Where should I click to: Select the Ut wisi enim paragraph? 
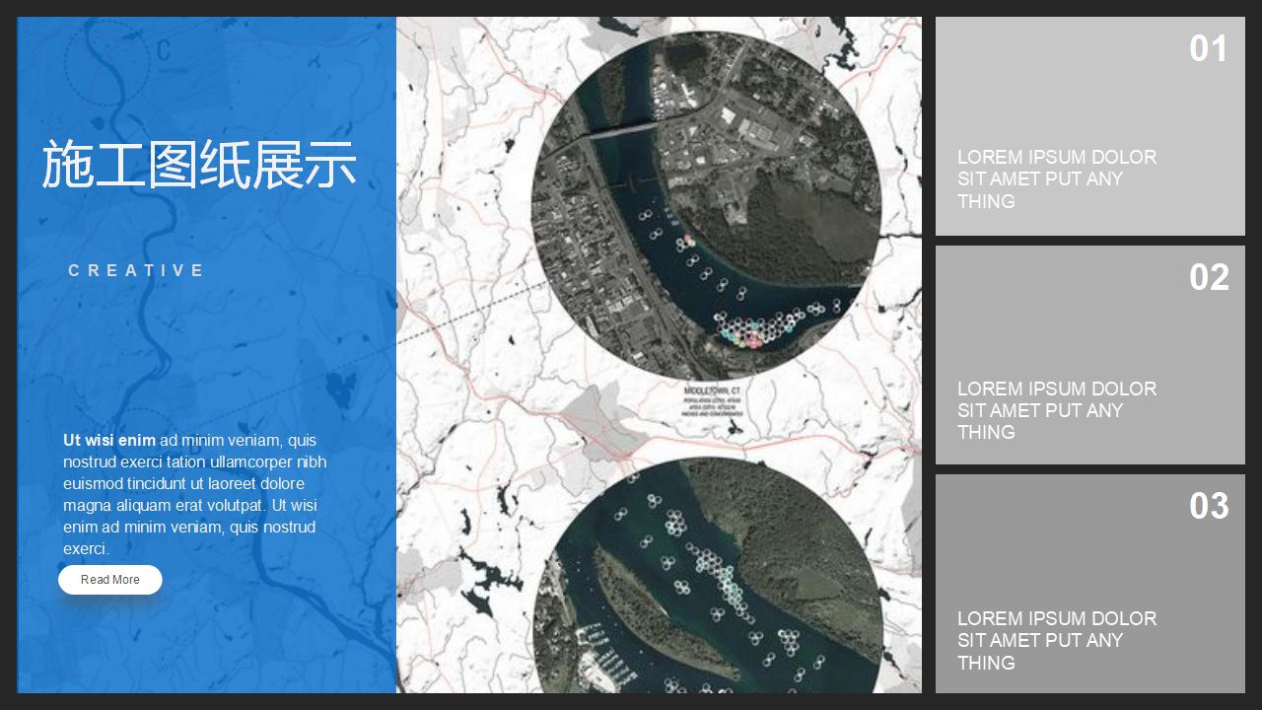pyautogui.click(x=195, y=494)
